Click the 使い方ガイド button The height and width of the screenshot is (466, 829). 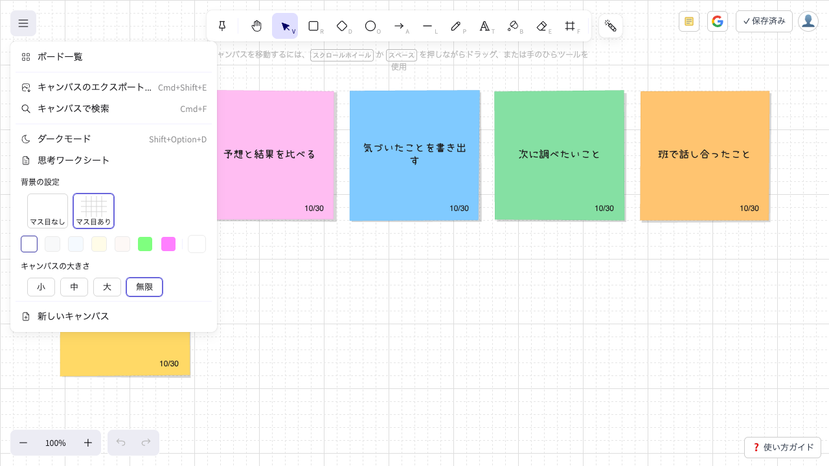(782, 447)
